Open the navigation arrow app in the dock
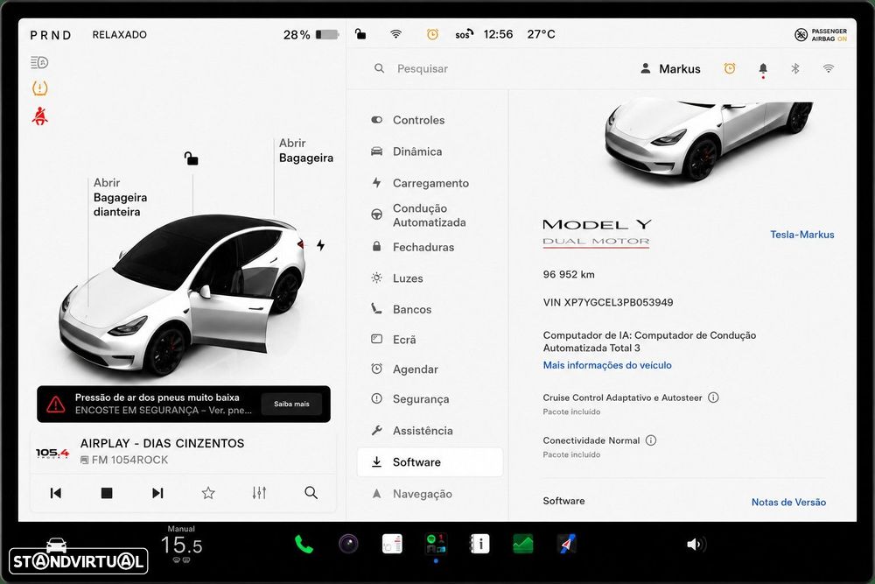The image size is (875, 584). coord(566,544)
